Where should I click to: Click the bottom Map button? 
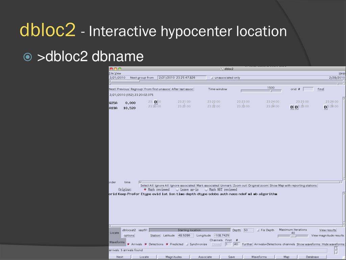click(x=287, y=257)
